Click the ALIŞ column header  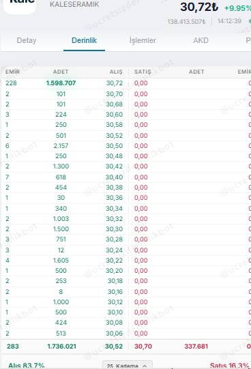(x=116, y=72)
